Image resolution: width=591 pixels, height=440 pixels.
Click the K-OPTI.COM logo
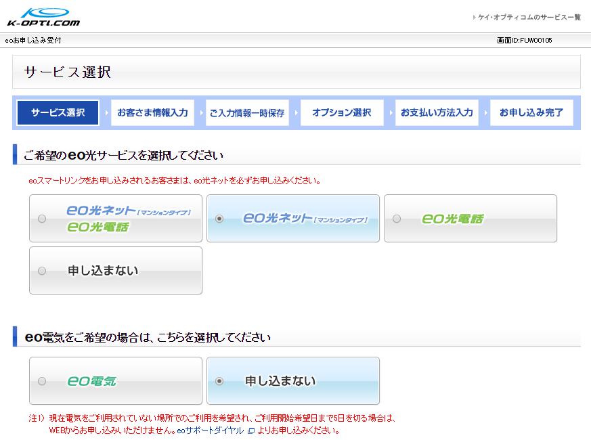(x=44, y=18)
